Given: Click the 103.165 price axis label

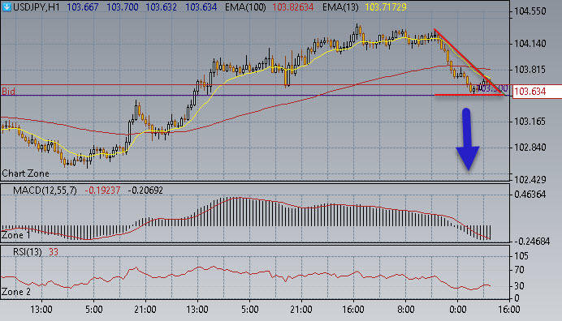Looking at the screenshot, I should (530, 122).
